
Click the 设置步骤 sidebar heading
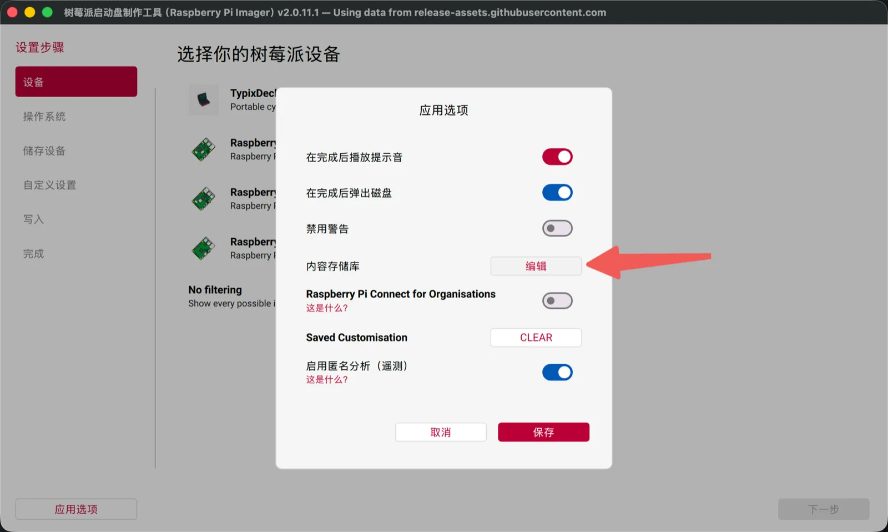(40, 48)
